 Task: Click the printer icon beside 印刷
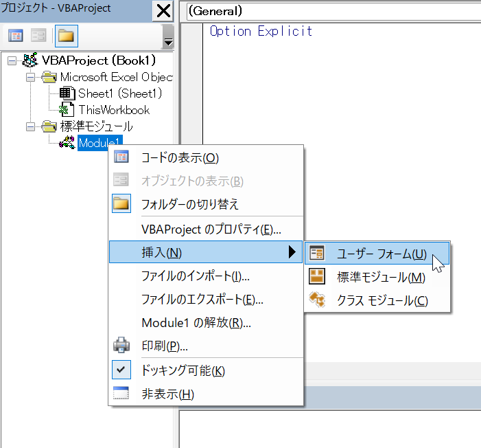(x=121, y=345)
